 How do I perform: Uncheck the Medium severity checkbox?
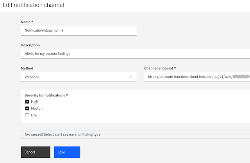coord(27,109)
